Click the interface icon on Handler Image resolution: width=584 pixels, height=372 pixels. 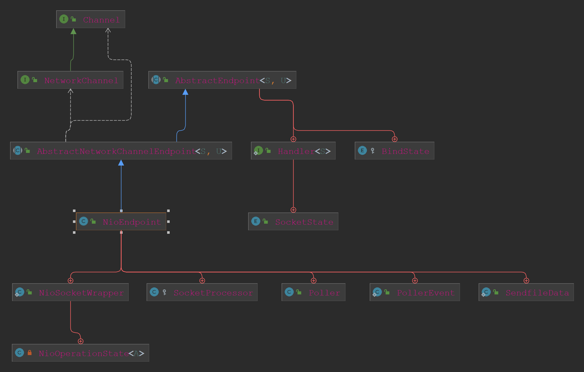[258, 151]
